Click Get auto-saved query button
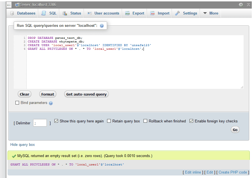The height and width of the screenshot is (178, 252). point(86,94)
